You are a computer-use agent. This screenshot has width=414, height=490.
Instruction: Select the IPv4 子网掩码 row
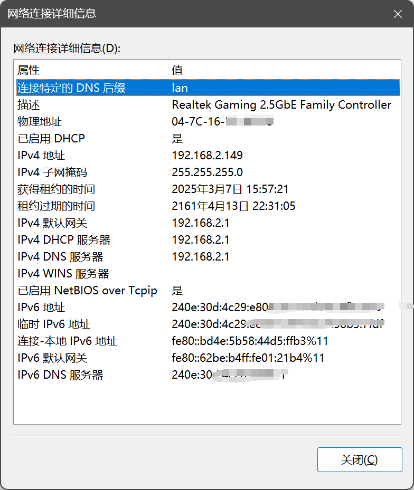tap(52, 172)
